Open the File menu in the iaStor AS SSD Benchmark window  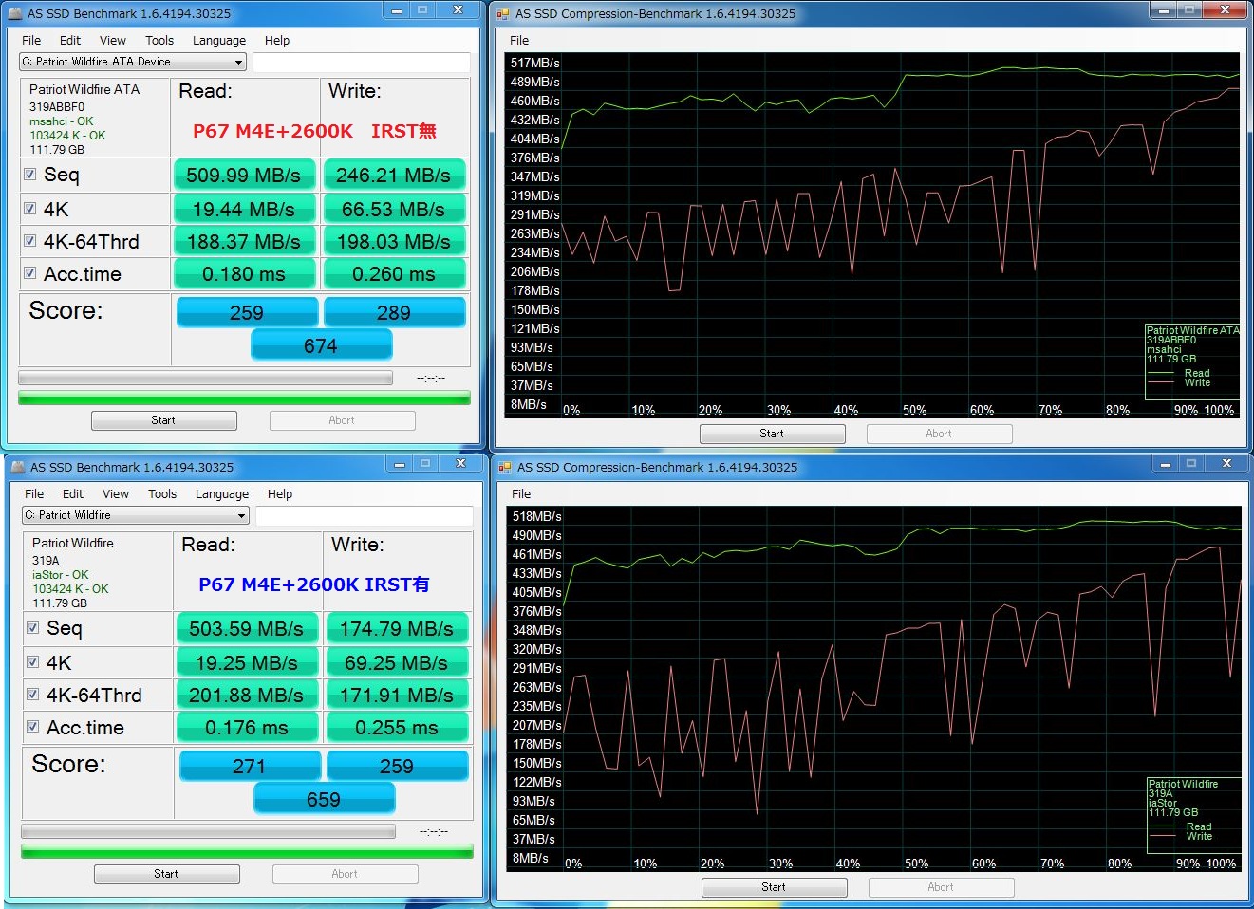(x=34, y=494)
